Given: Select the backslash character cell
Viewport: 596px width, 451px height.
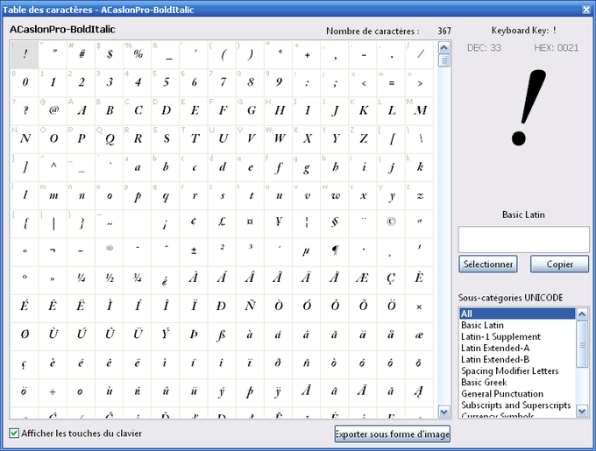Looking at the screenshot, I should coord(420,139).
